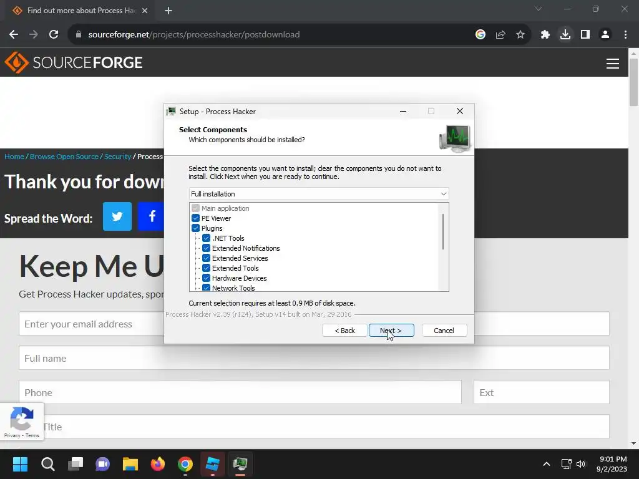Go Back in setup wizard
The width and height of the screenshot is (639, 479).
344,331
